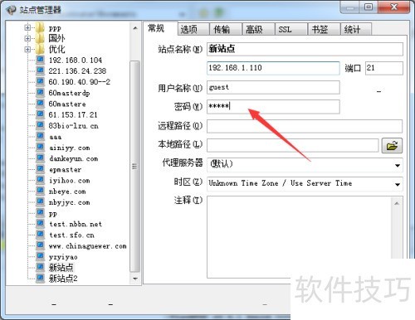The height and width of the screenshot is (320, 415).
Task: Open the 传输 tab
Action: click(226, 29)
